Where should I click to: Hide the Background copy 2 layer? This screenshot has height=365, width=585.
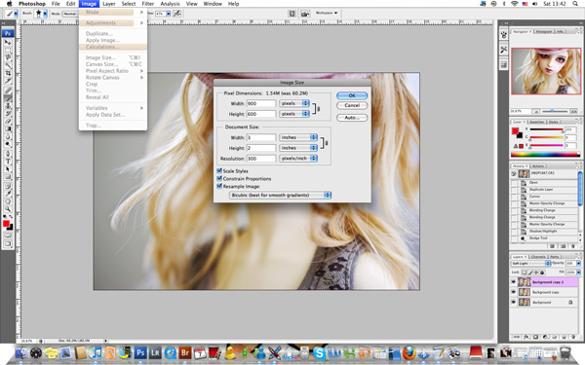(x=514, y=282)
